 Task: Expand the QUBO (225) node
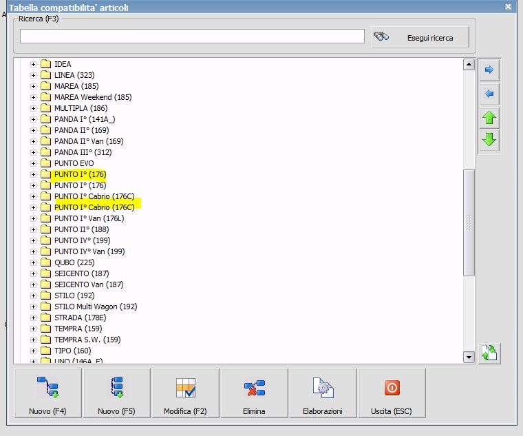33,262
